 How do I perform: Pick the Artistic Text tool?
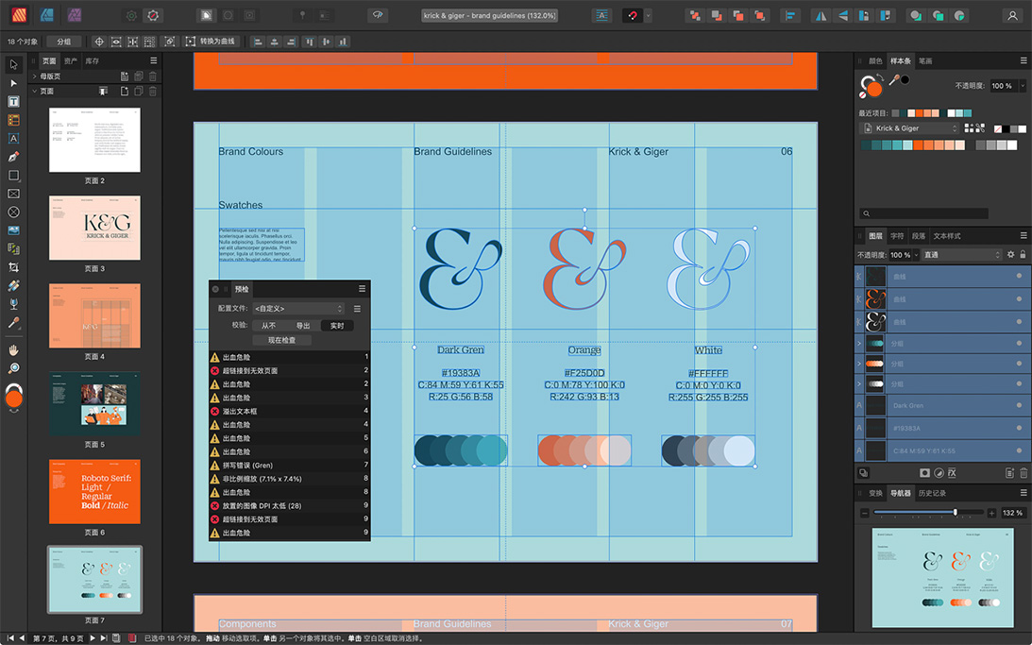13,139
